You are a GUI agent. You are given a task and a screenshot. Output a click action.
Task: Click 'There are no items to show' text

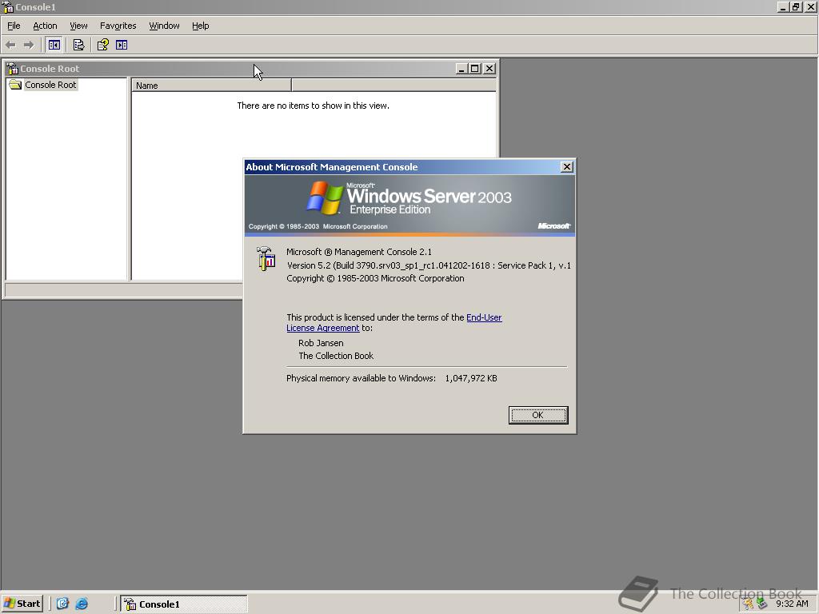click(313, 106)
